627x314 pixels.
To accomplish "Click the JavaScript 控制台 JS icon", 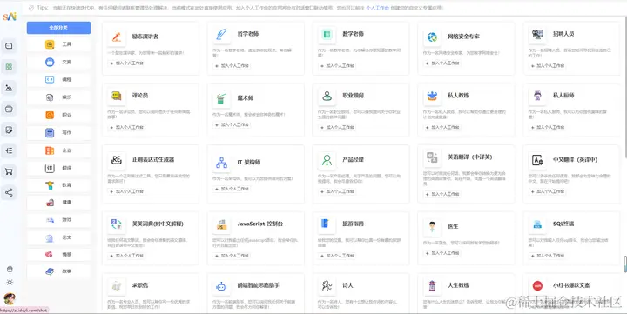I will 221,224.
